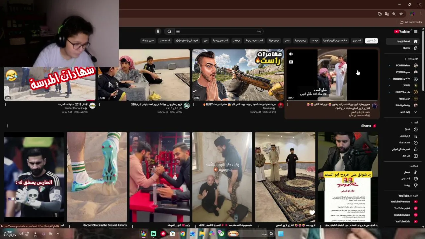Open options menu for RUST adventures video
425x239 pixels.
click(194, 105)
